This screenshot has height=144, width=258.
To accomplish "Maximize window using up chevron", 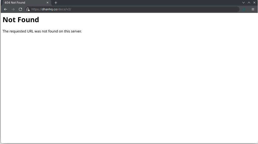I will (x=249, y=3).
